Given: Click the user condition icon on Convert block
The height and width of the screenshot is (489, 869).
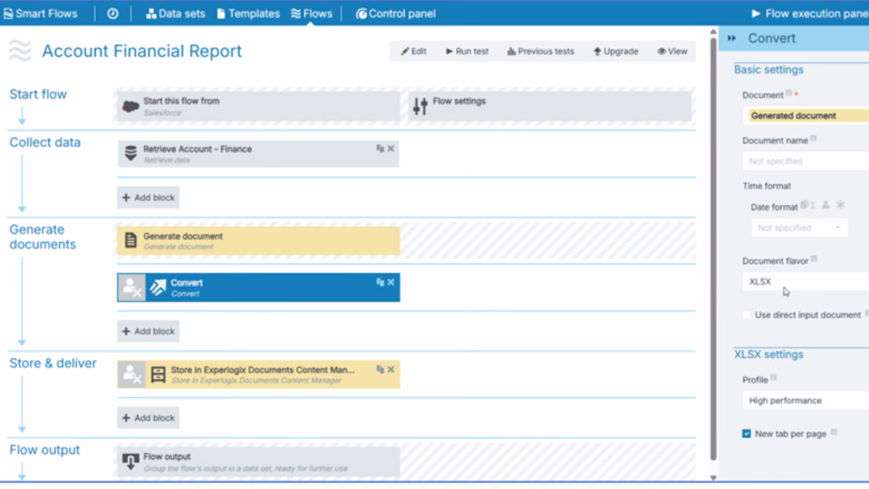Looking at the screenshot, I should click(x=132, y=288).
